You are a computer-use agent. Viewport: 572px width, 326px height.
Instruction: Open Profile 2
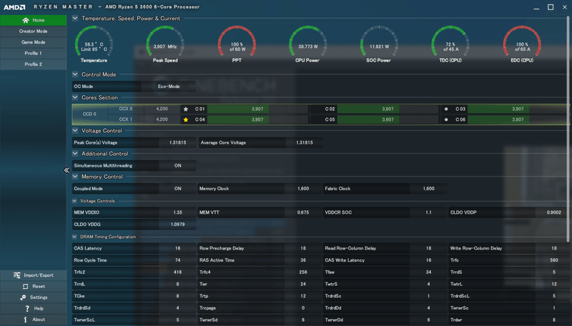[x=33, y=64]
